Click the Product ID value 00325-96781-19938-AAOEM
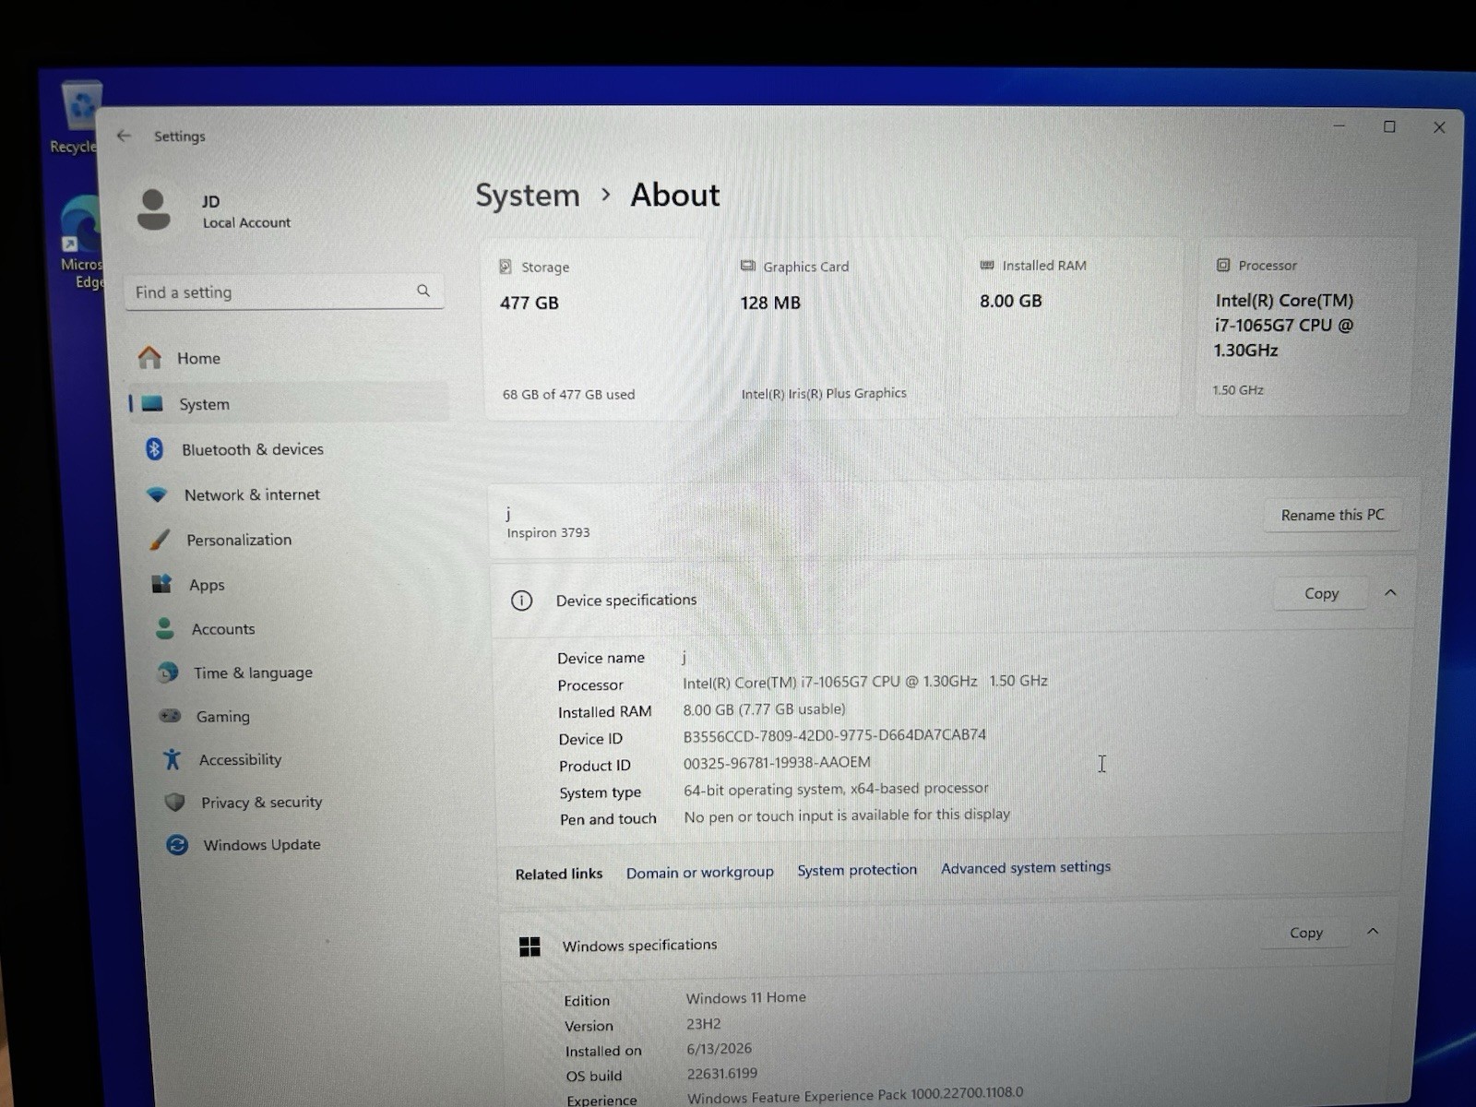This screenshot has height=1107, width=1476. 777,762
